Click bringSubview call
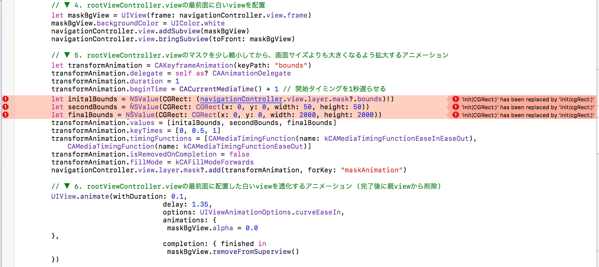The height and width of the screenshot is (267, 599). click(183, 39)
